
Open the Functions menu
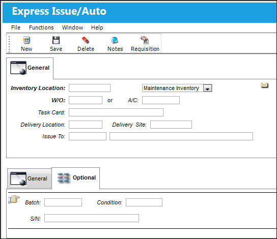coord(41,27)
